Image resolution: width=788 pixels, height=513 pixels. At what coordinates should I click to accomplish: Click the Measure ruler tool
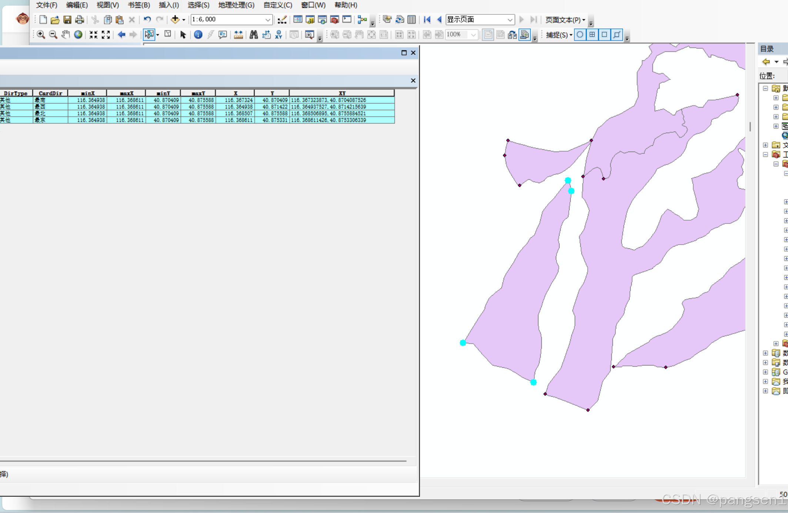238,34
